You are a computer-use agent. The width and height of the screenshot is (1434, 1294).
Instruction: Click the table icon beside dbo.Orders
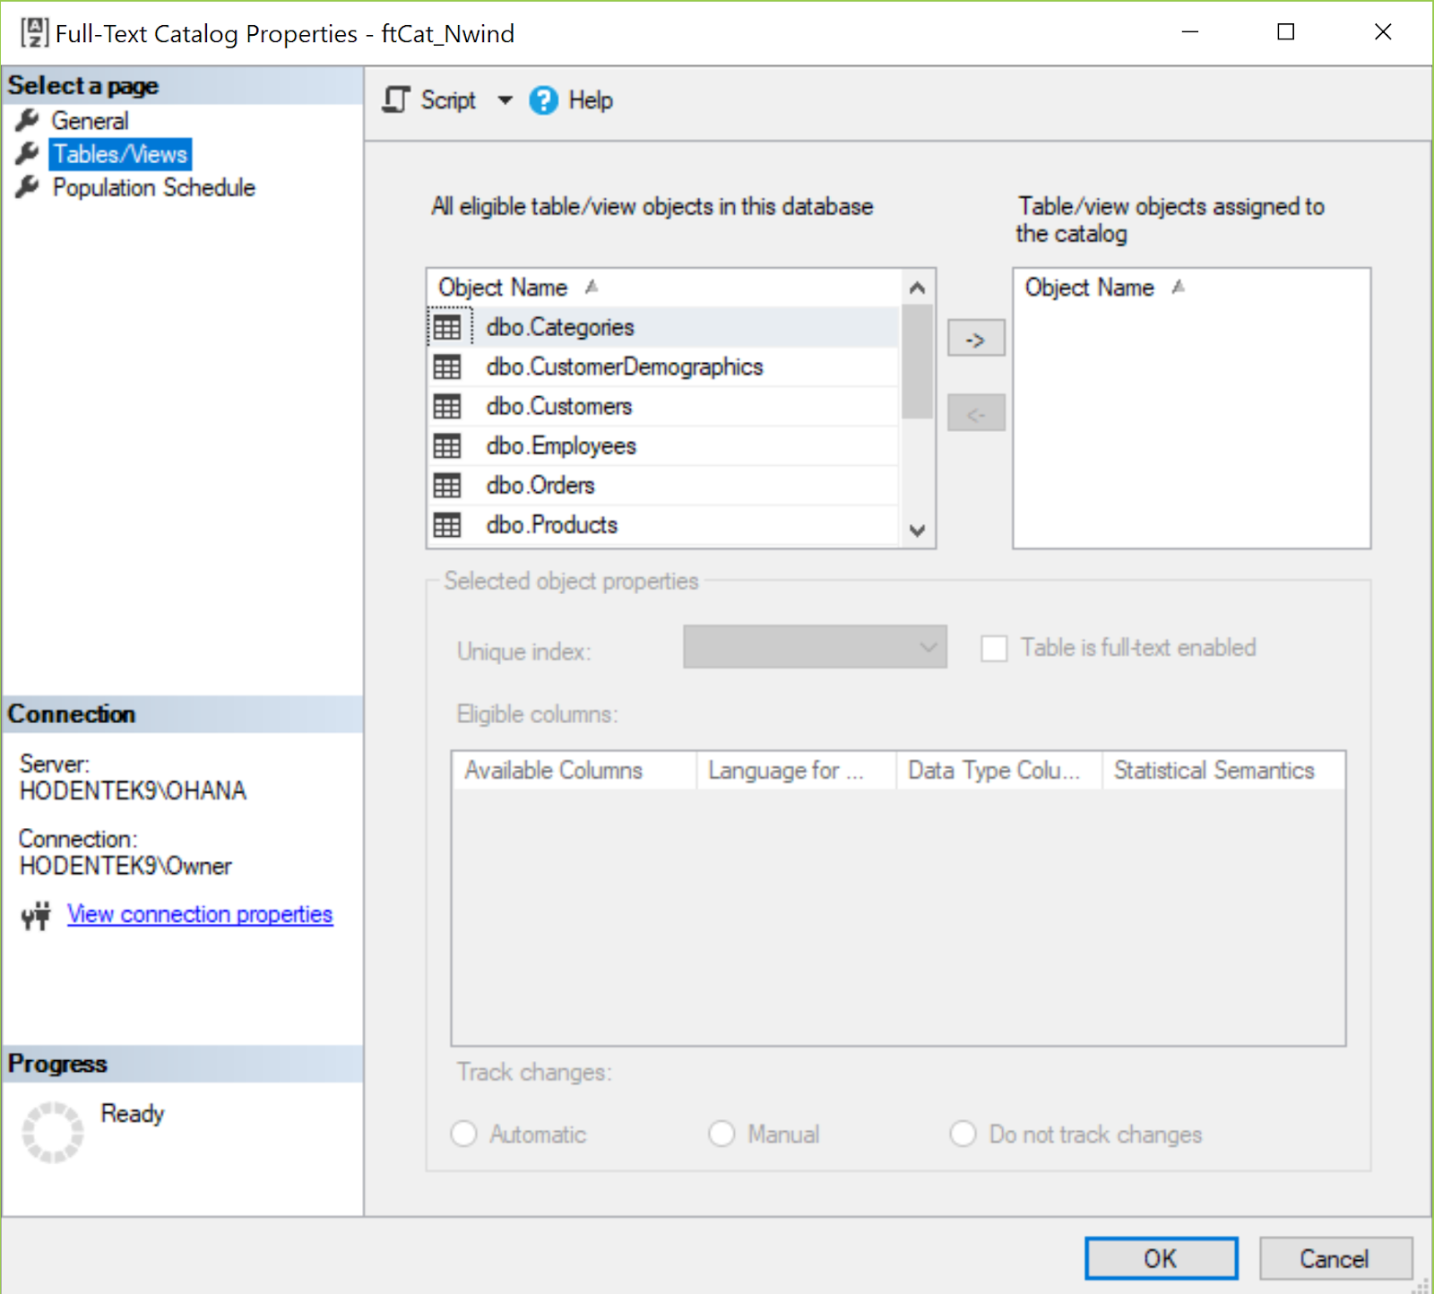coord(448,485)
